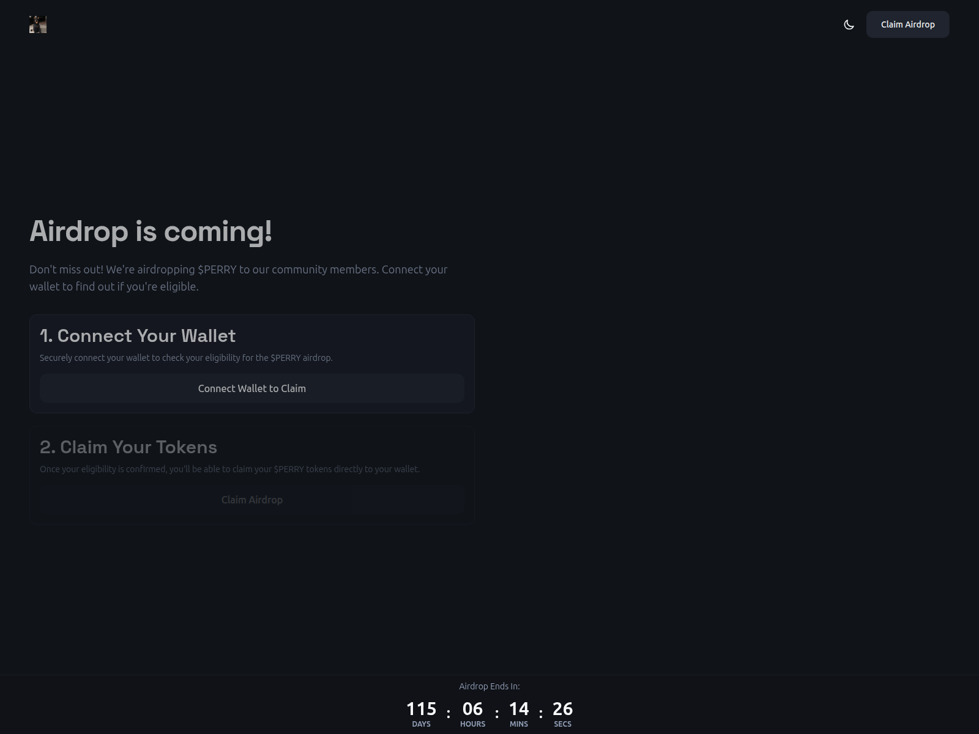Screen dimensions: 979x734
Task: Click the 'Securely connect your wallet' description text
Action: (x=186, y=358)
